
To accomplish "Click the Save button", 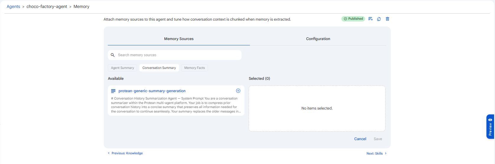I will click(x=378, y=139).
